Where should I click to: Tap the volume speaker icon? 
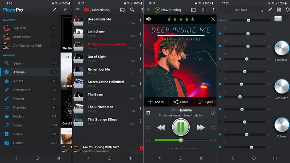[x=149, y=19]
